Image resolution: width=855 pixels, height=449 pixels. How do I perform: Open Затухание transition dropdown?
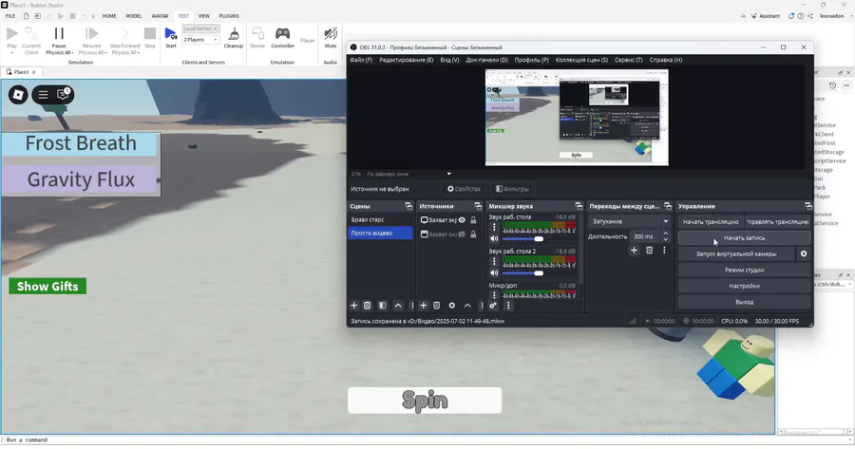[629, 221]
